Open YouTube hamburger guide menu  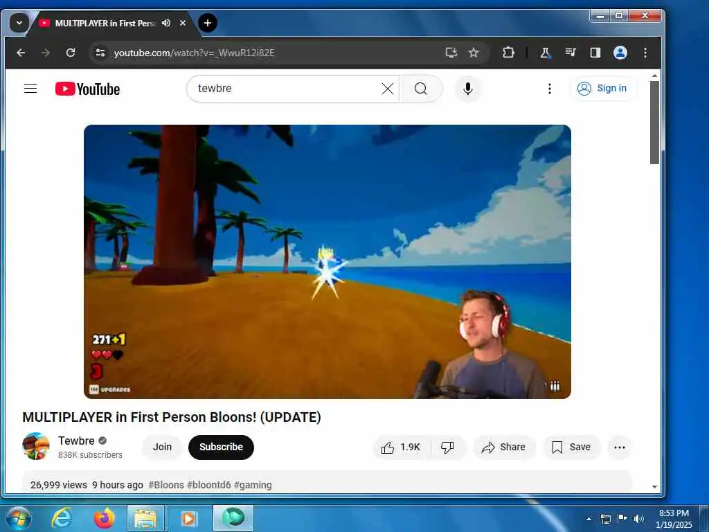pyautogui.click(x=30, y=88)
